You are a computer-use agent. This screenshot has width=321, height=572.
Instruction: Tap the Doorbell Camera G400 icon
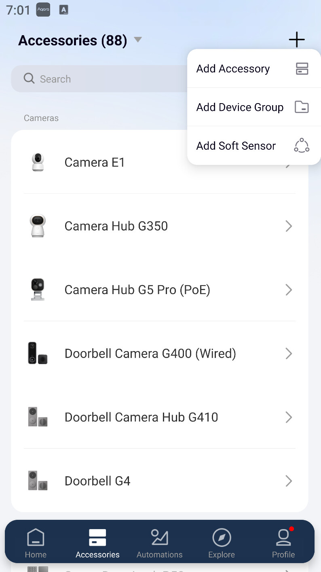(x=38, y=353)
